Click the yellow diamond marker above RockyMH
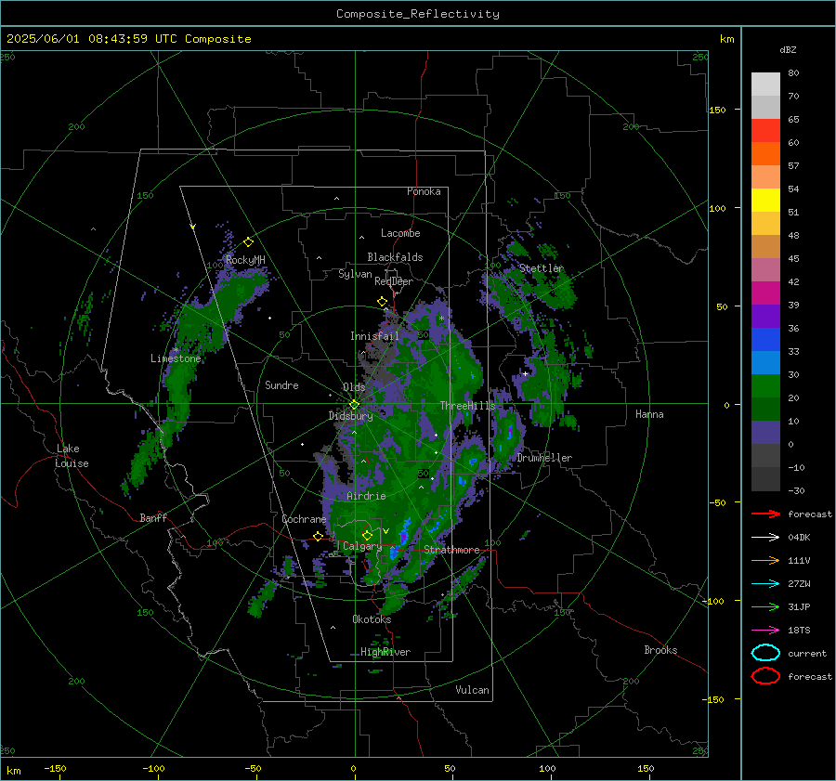The image size is (836, 781). (x=248, y=242)
